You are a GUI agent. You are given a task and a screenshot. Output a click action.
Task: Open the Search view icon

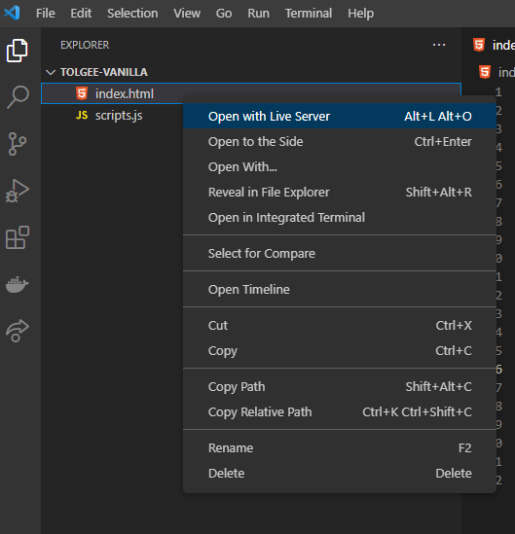[x=18, y=97]
